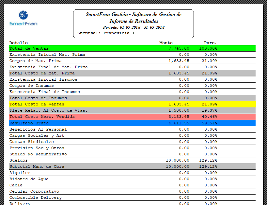Screen dimensions: 267x205
Task: Click the 4,611.55 gross result amount
Action: pyautogui.click(x=179, y=123)
